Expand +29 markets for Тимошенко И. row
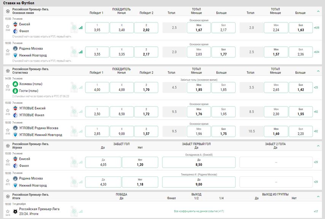325x219 pixels. click(x=316, y=182)
